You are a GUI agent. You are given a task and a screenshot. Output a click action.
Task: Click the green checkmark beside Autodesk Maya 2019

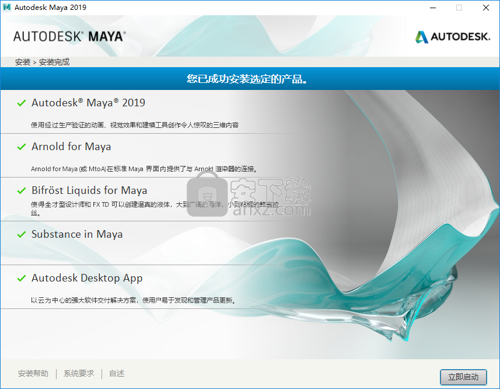(22, 103)
